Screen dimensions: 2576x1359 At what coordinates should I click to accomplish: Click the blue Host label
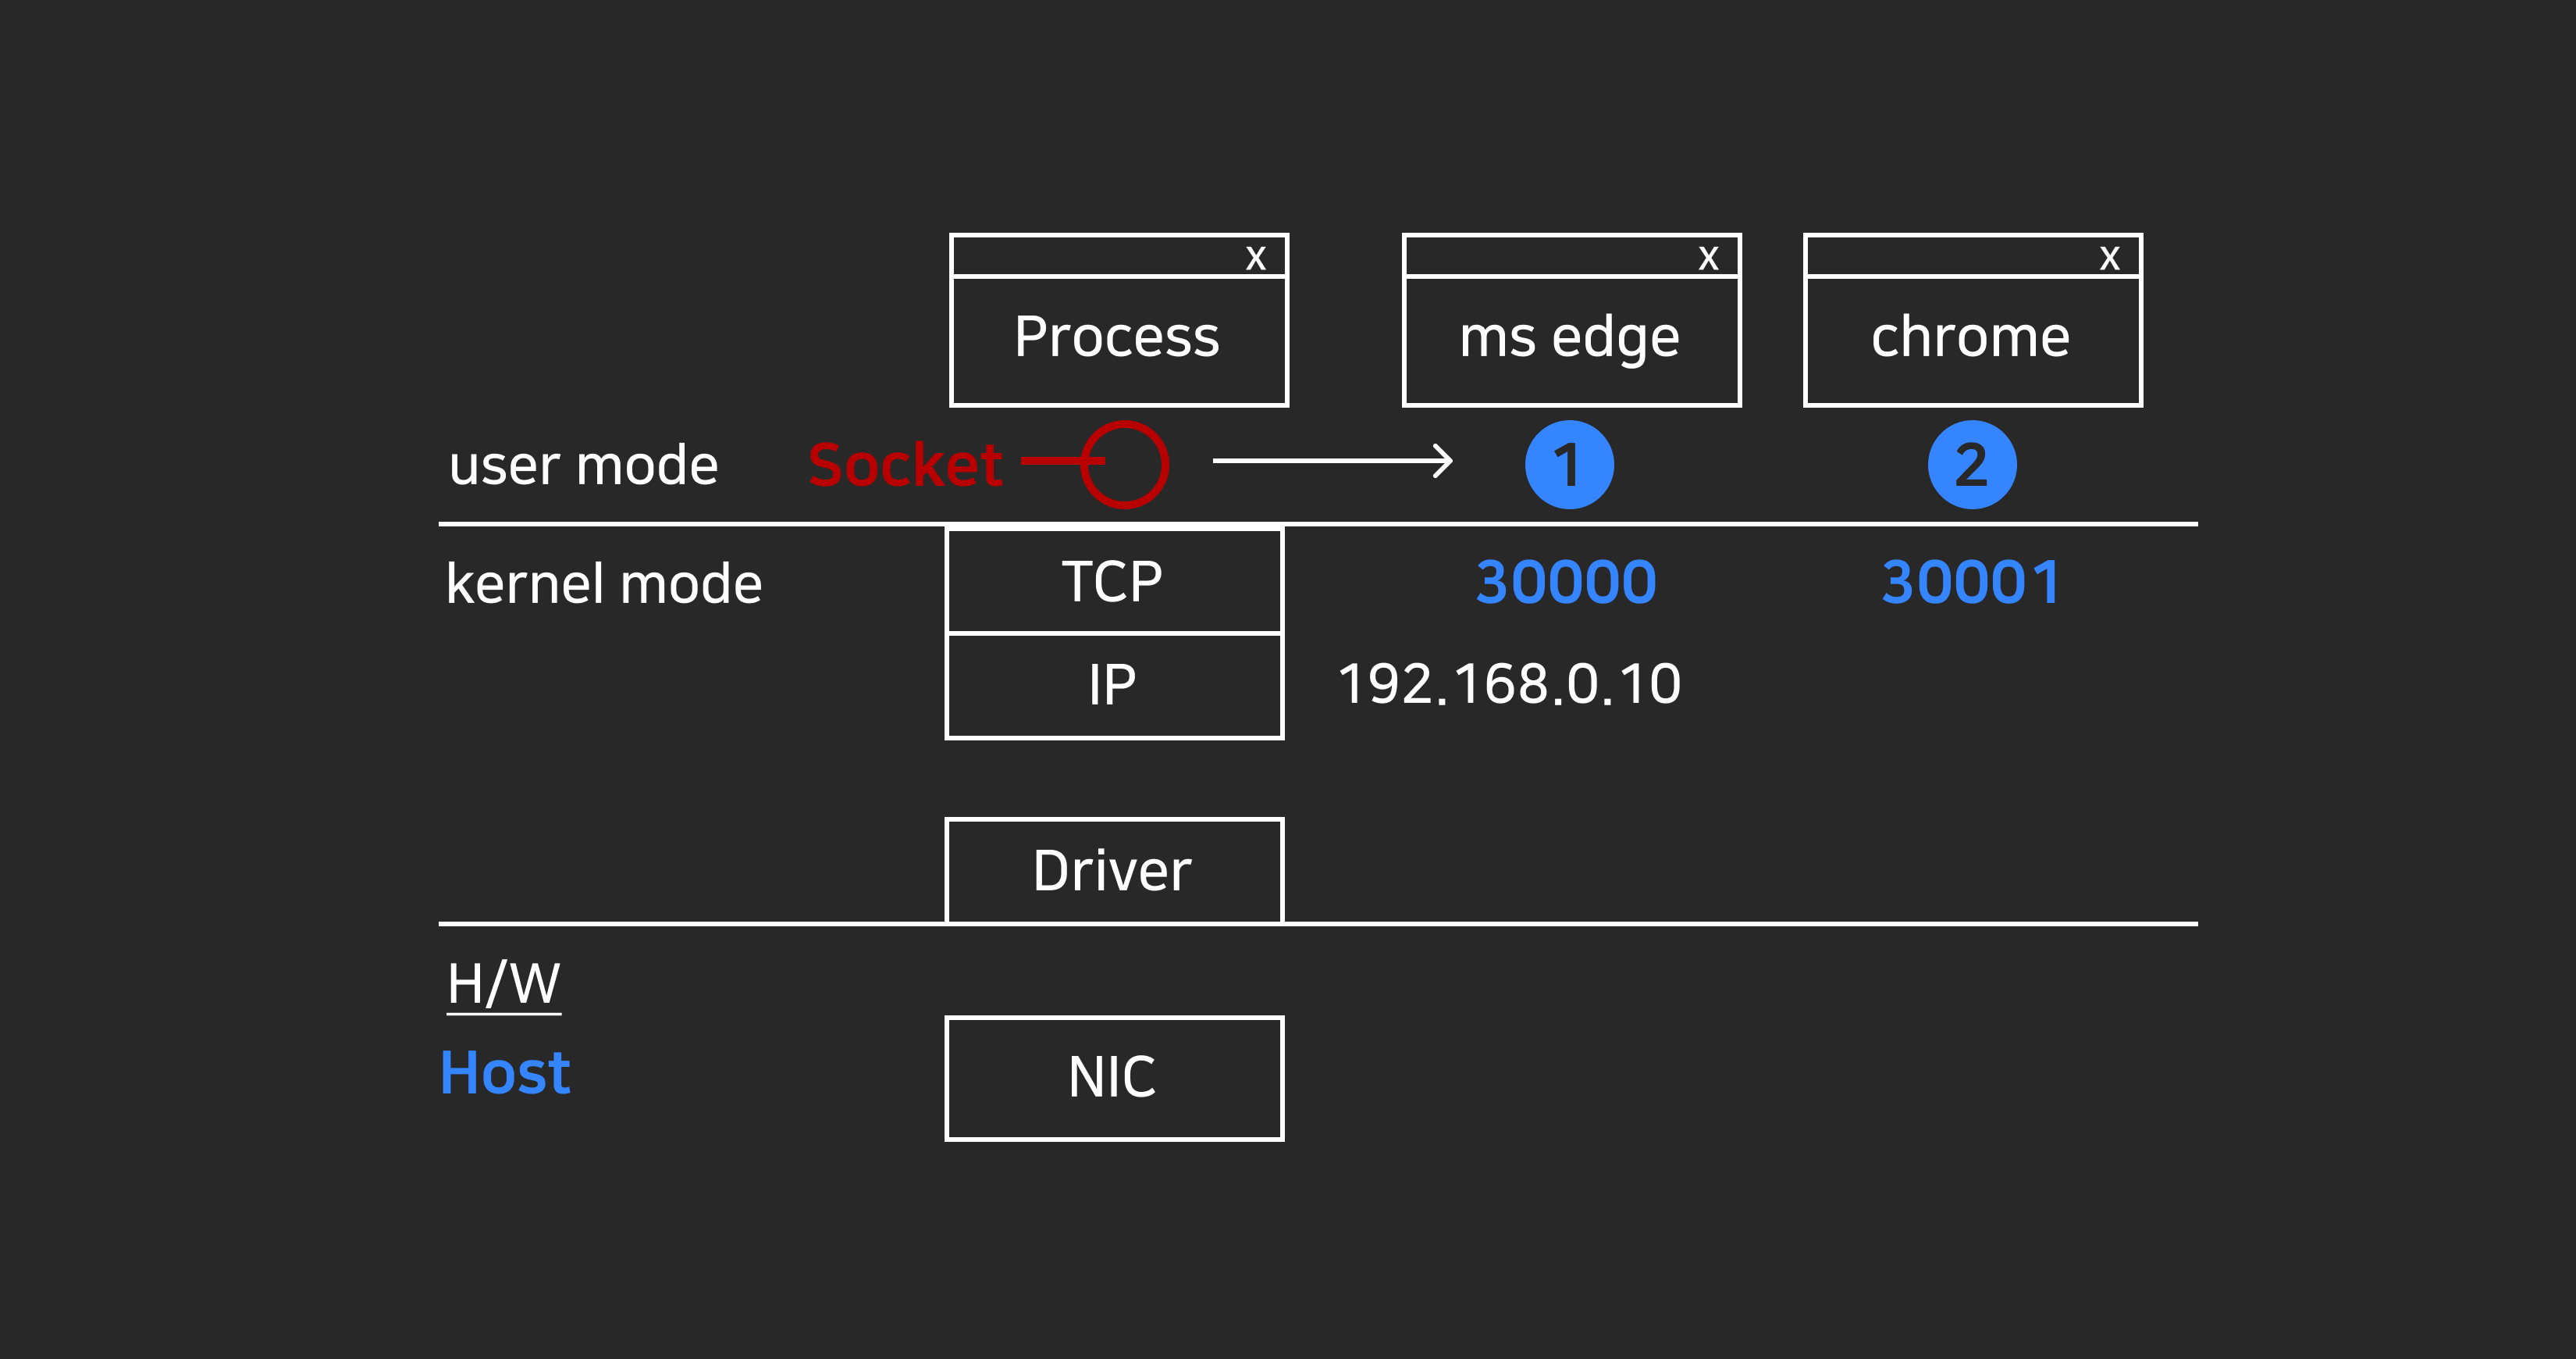point(505,1073)
